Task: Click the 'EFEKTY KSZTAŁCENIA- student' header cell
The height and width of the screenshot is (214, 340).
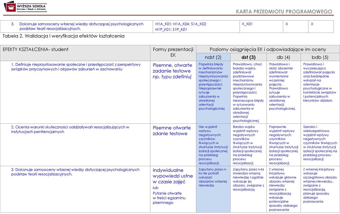Action: [x=75, y=53]
